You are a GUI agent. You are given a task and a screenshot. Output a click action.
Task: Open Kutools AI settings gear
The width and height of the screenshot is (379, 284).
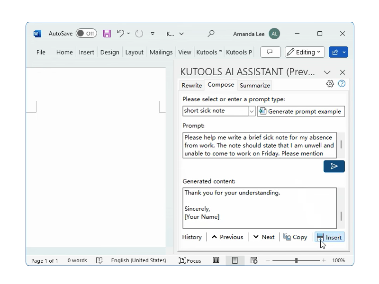(x=330, y=84)
